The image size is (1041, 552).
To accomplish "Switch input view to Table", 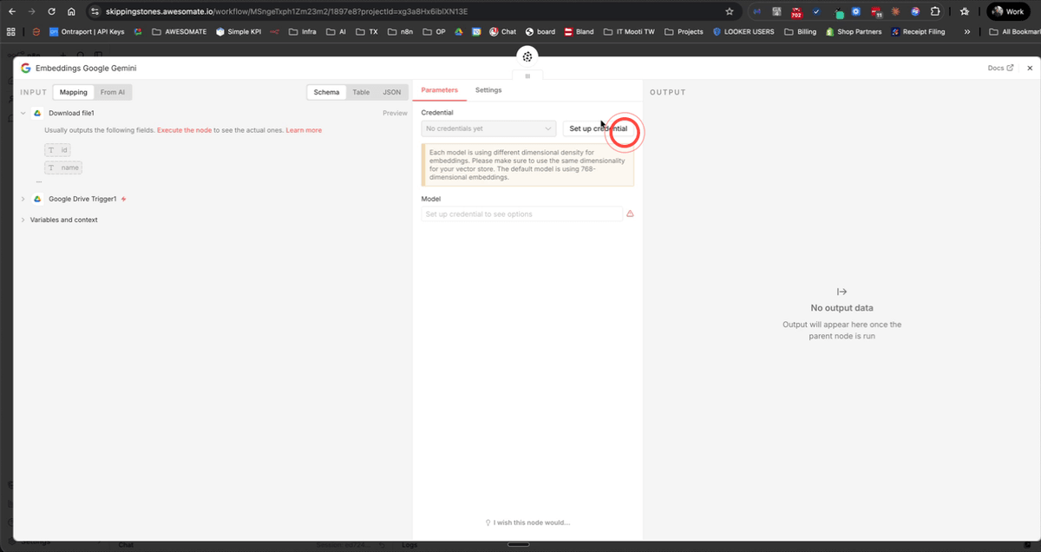I will click(x=361, y=92).
